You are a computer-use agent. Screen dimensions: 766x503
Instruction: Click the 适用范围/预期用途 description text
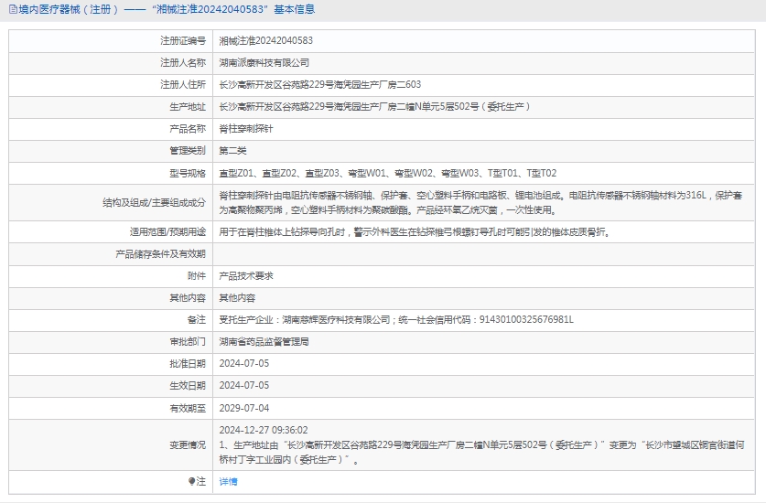pos(414,232)
